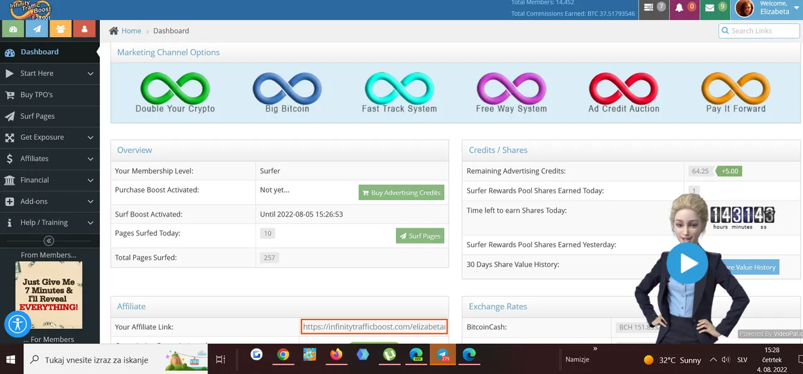Open Telegram from the taskbar
Viewport: 803px width, 374px height.
[443, 355]
